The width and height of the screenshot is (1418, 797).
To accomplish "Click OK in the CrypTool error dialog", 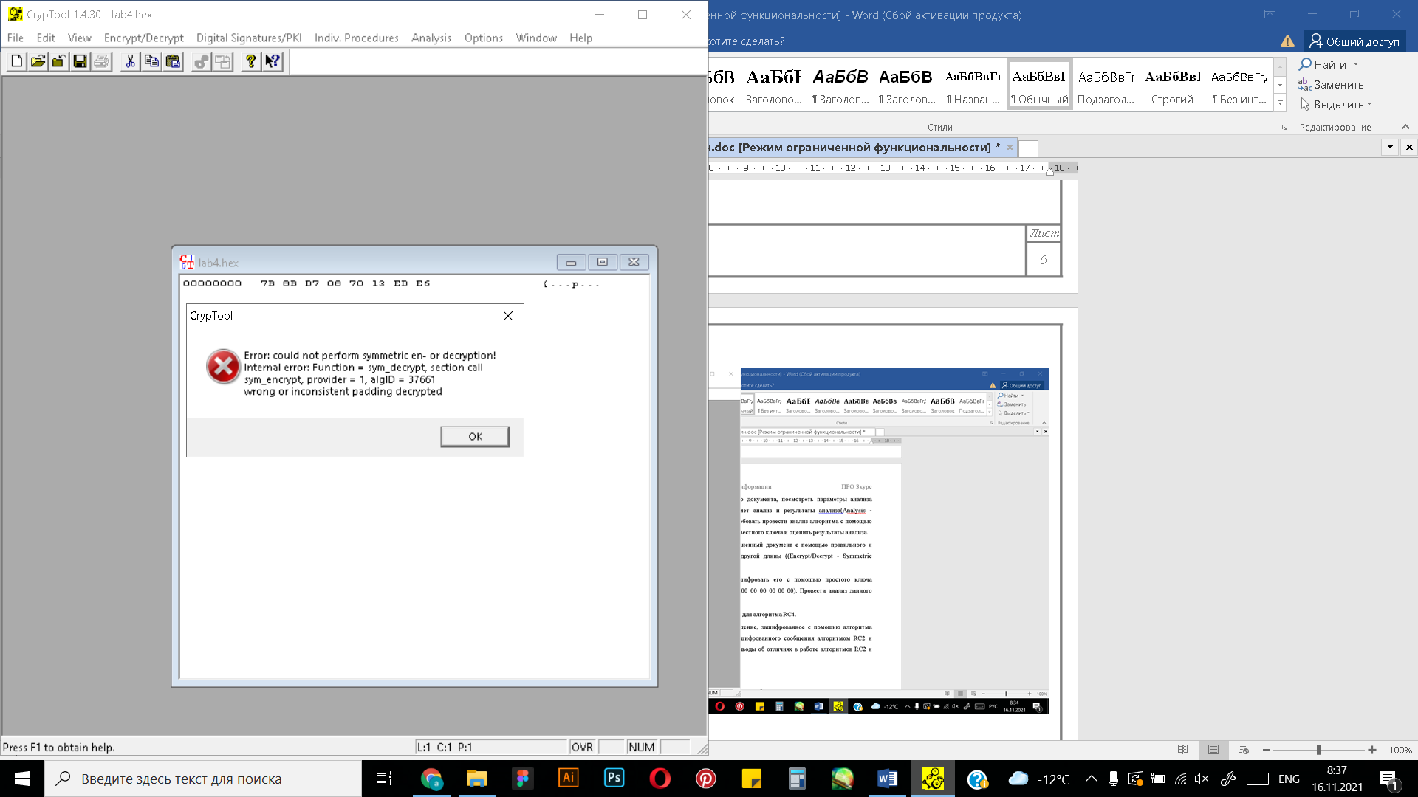I will point(475,436).
